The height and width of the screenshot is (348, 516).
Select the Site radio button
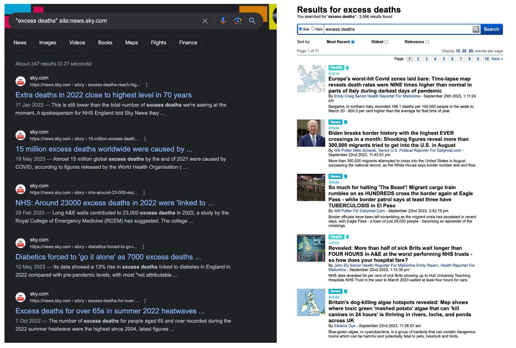[300, 29]
